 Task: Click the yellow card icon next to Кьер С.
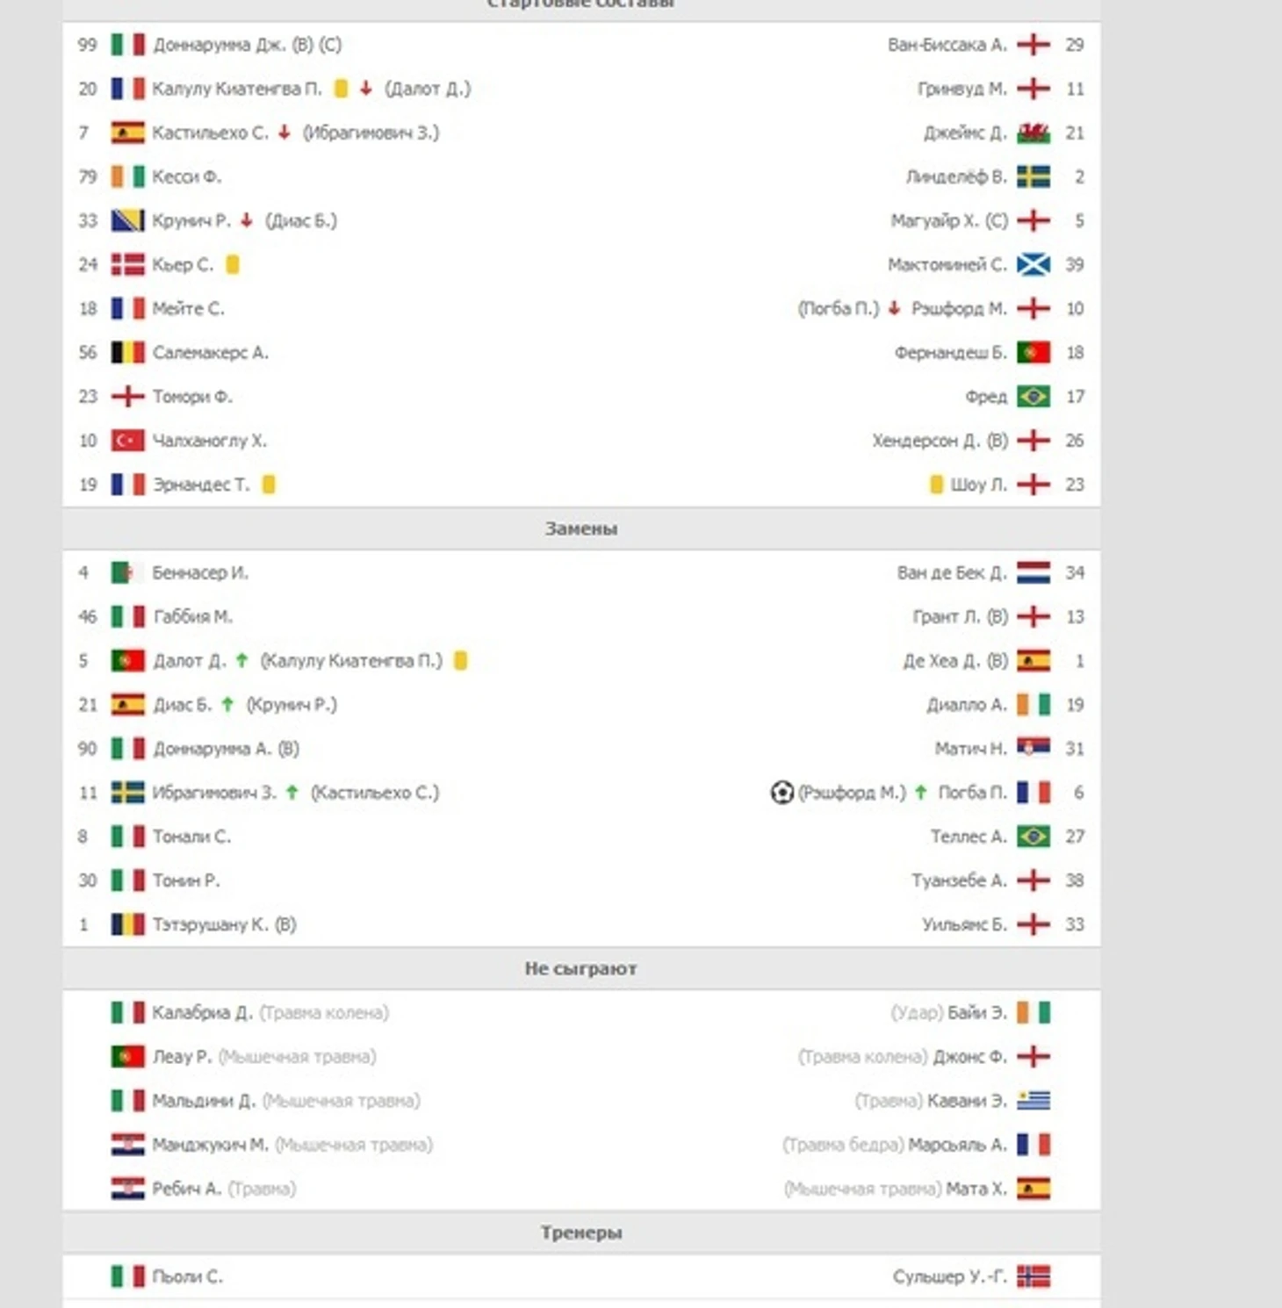(233, 265)
